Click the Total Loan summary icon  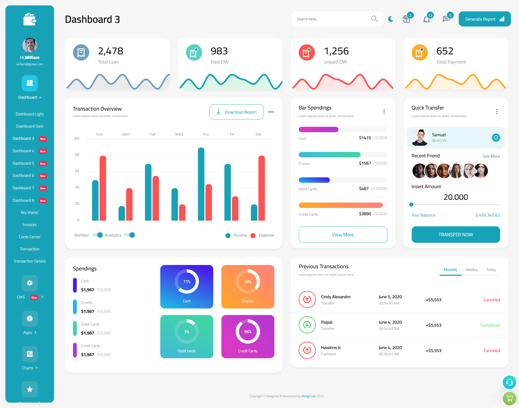point(81,52)
